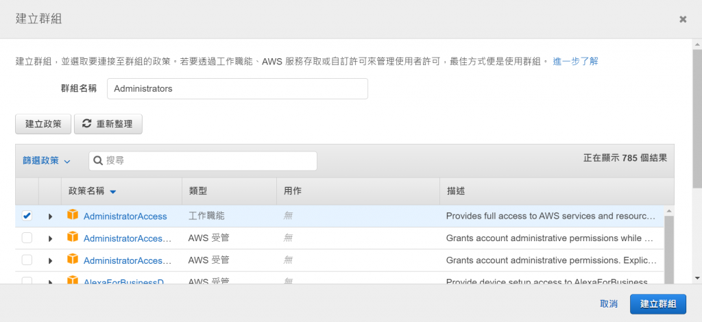Close the 建立群組 dialog with the X

click(683, 18)
